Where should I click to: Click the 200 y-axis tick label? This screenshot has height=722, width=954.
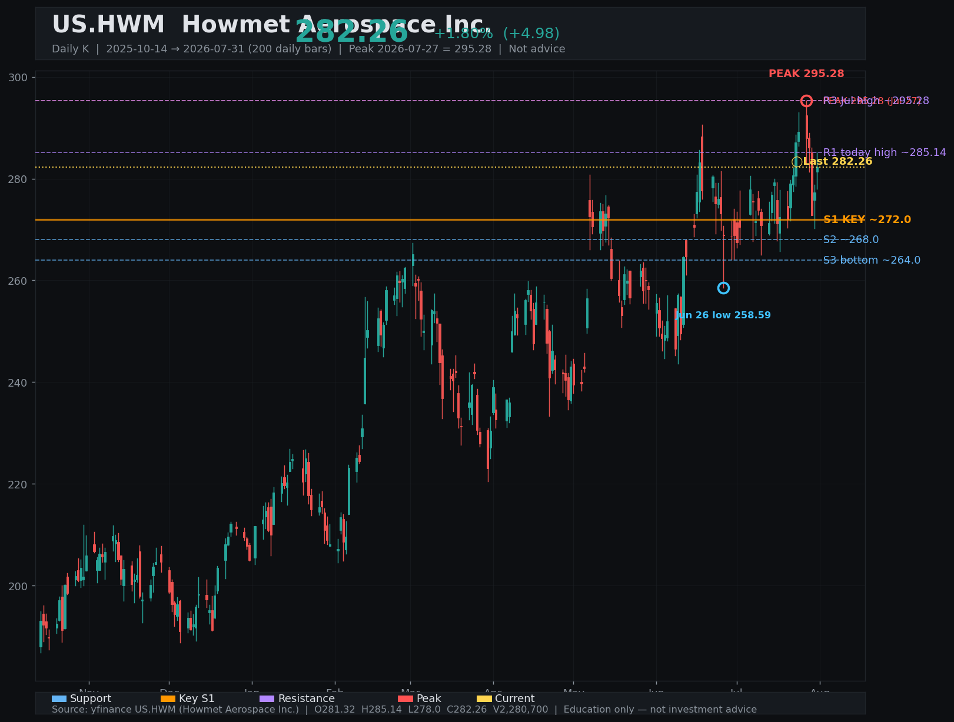point(19,586)
